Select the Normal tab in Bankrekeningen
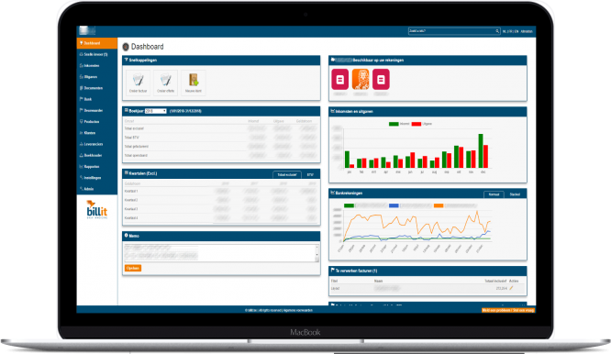The height and width of the screenshot is (354, 611). tap(494, 194)
